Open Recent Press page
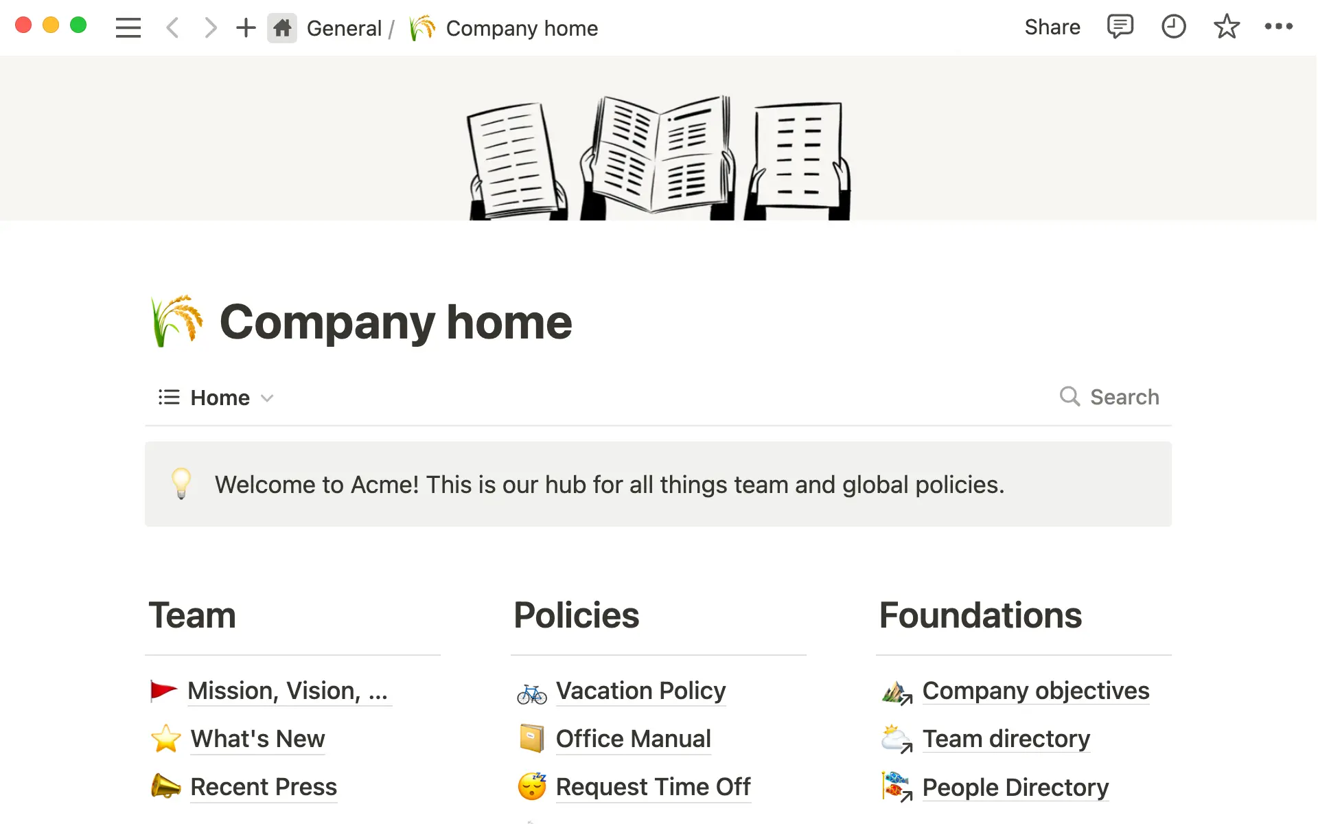 click(x=264, y=787)
